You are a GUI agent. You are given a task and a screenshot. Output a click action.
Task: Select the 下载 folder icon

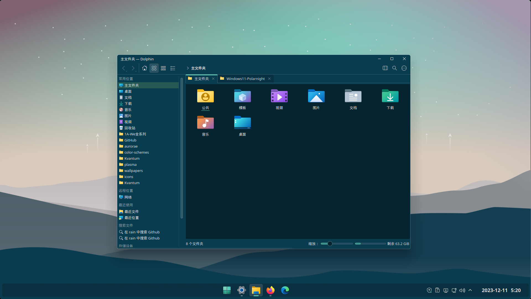[390, 96]
